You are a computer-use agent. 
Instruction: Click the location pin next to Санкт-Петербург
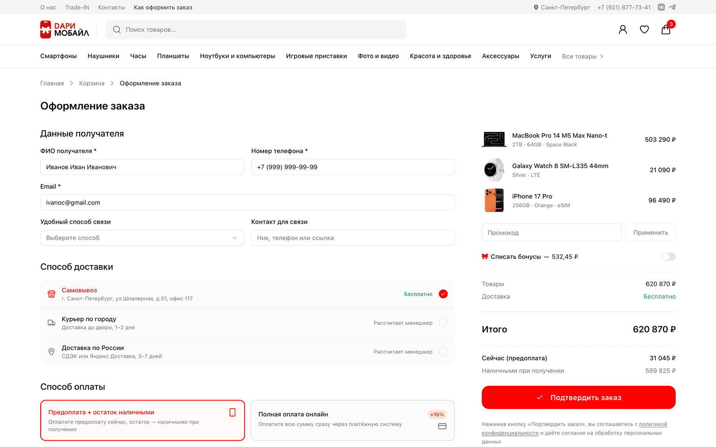[x=536, y=7]
